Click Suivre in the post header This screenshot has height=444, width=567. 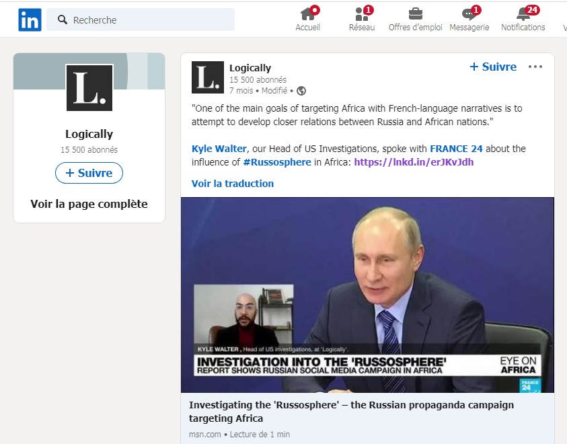[493, 67]
